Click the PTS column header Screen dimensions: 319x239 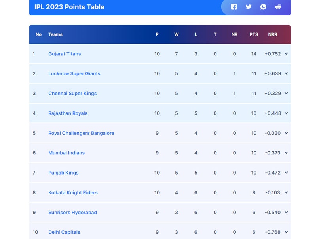[x=254, y=34]
